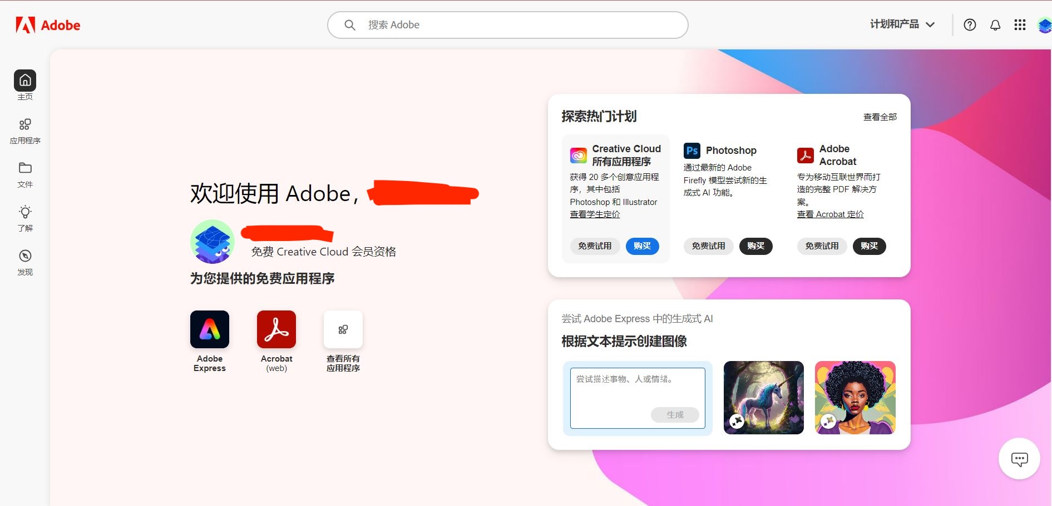Open the chat support bubble

[x=1020, y=459]
